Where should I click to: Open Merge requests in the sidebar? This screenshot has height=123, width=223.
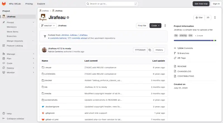pyautogui.click(x=15, y=41)
